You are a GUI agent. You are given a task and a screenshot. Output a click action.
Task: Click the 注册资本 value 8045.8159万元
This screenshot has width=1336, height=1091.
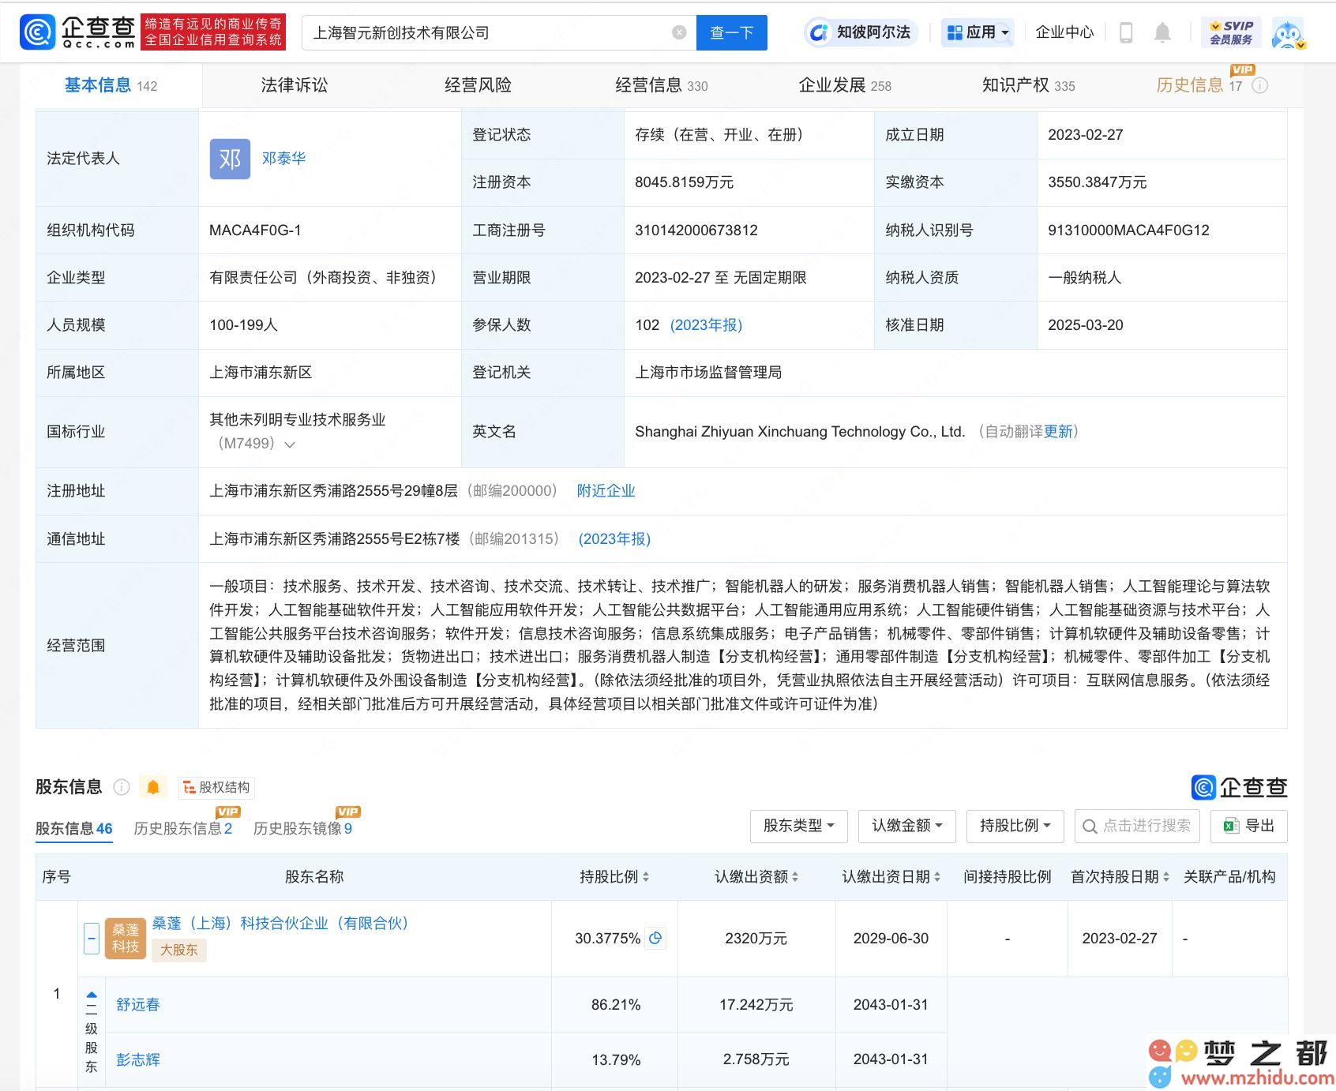pyautogui.click(x=684, y=182)
